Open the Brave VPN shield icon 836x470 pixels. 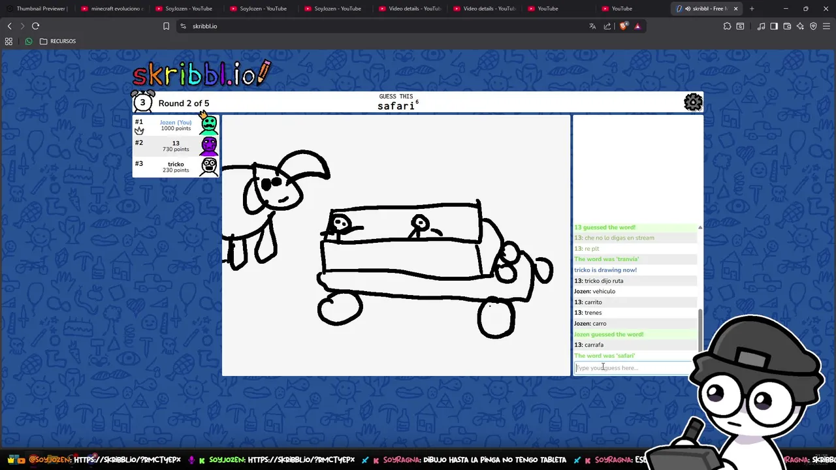coord(813,26)
